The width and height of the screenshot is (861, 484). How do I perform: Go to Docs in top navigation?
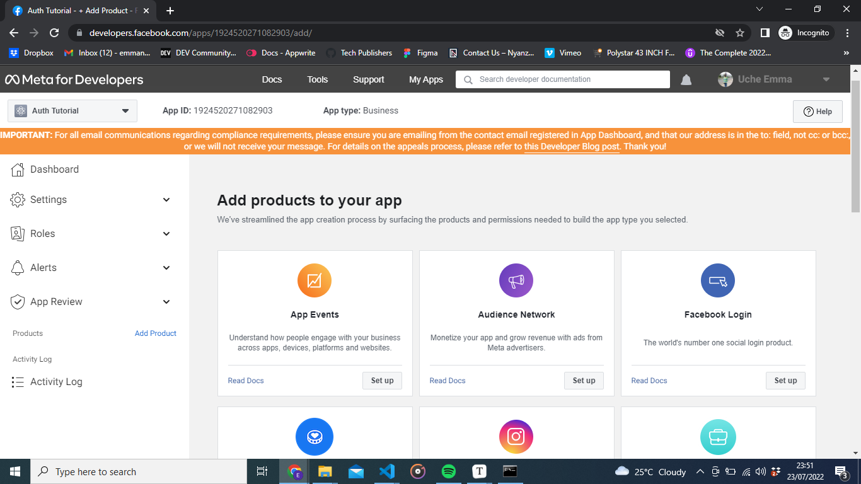tap(272, 79)
